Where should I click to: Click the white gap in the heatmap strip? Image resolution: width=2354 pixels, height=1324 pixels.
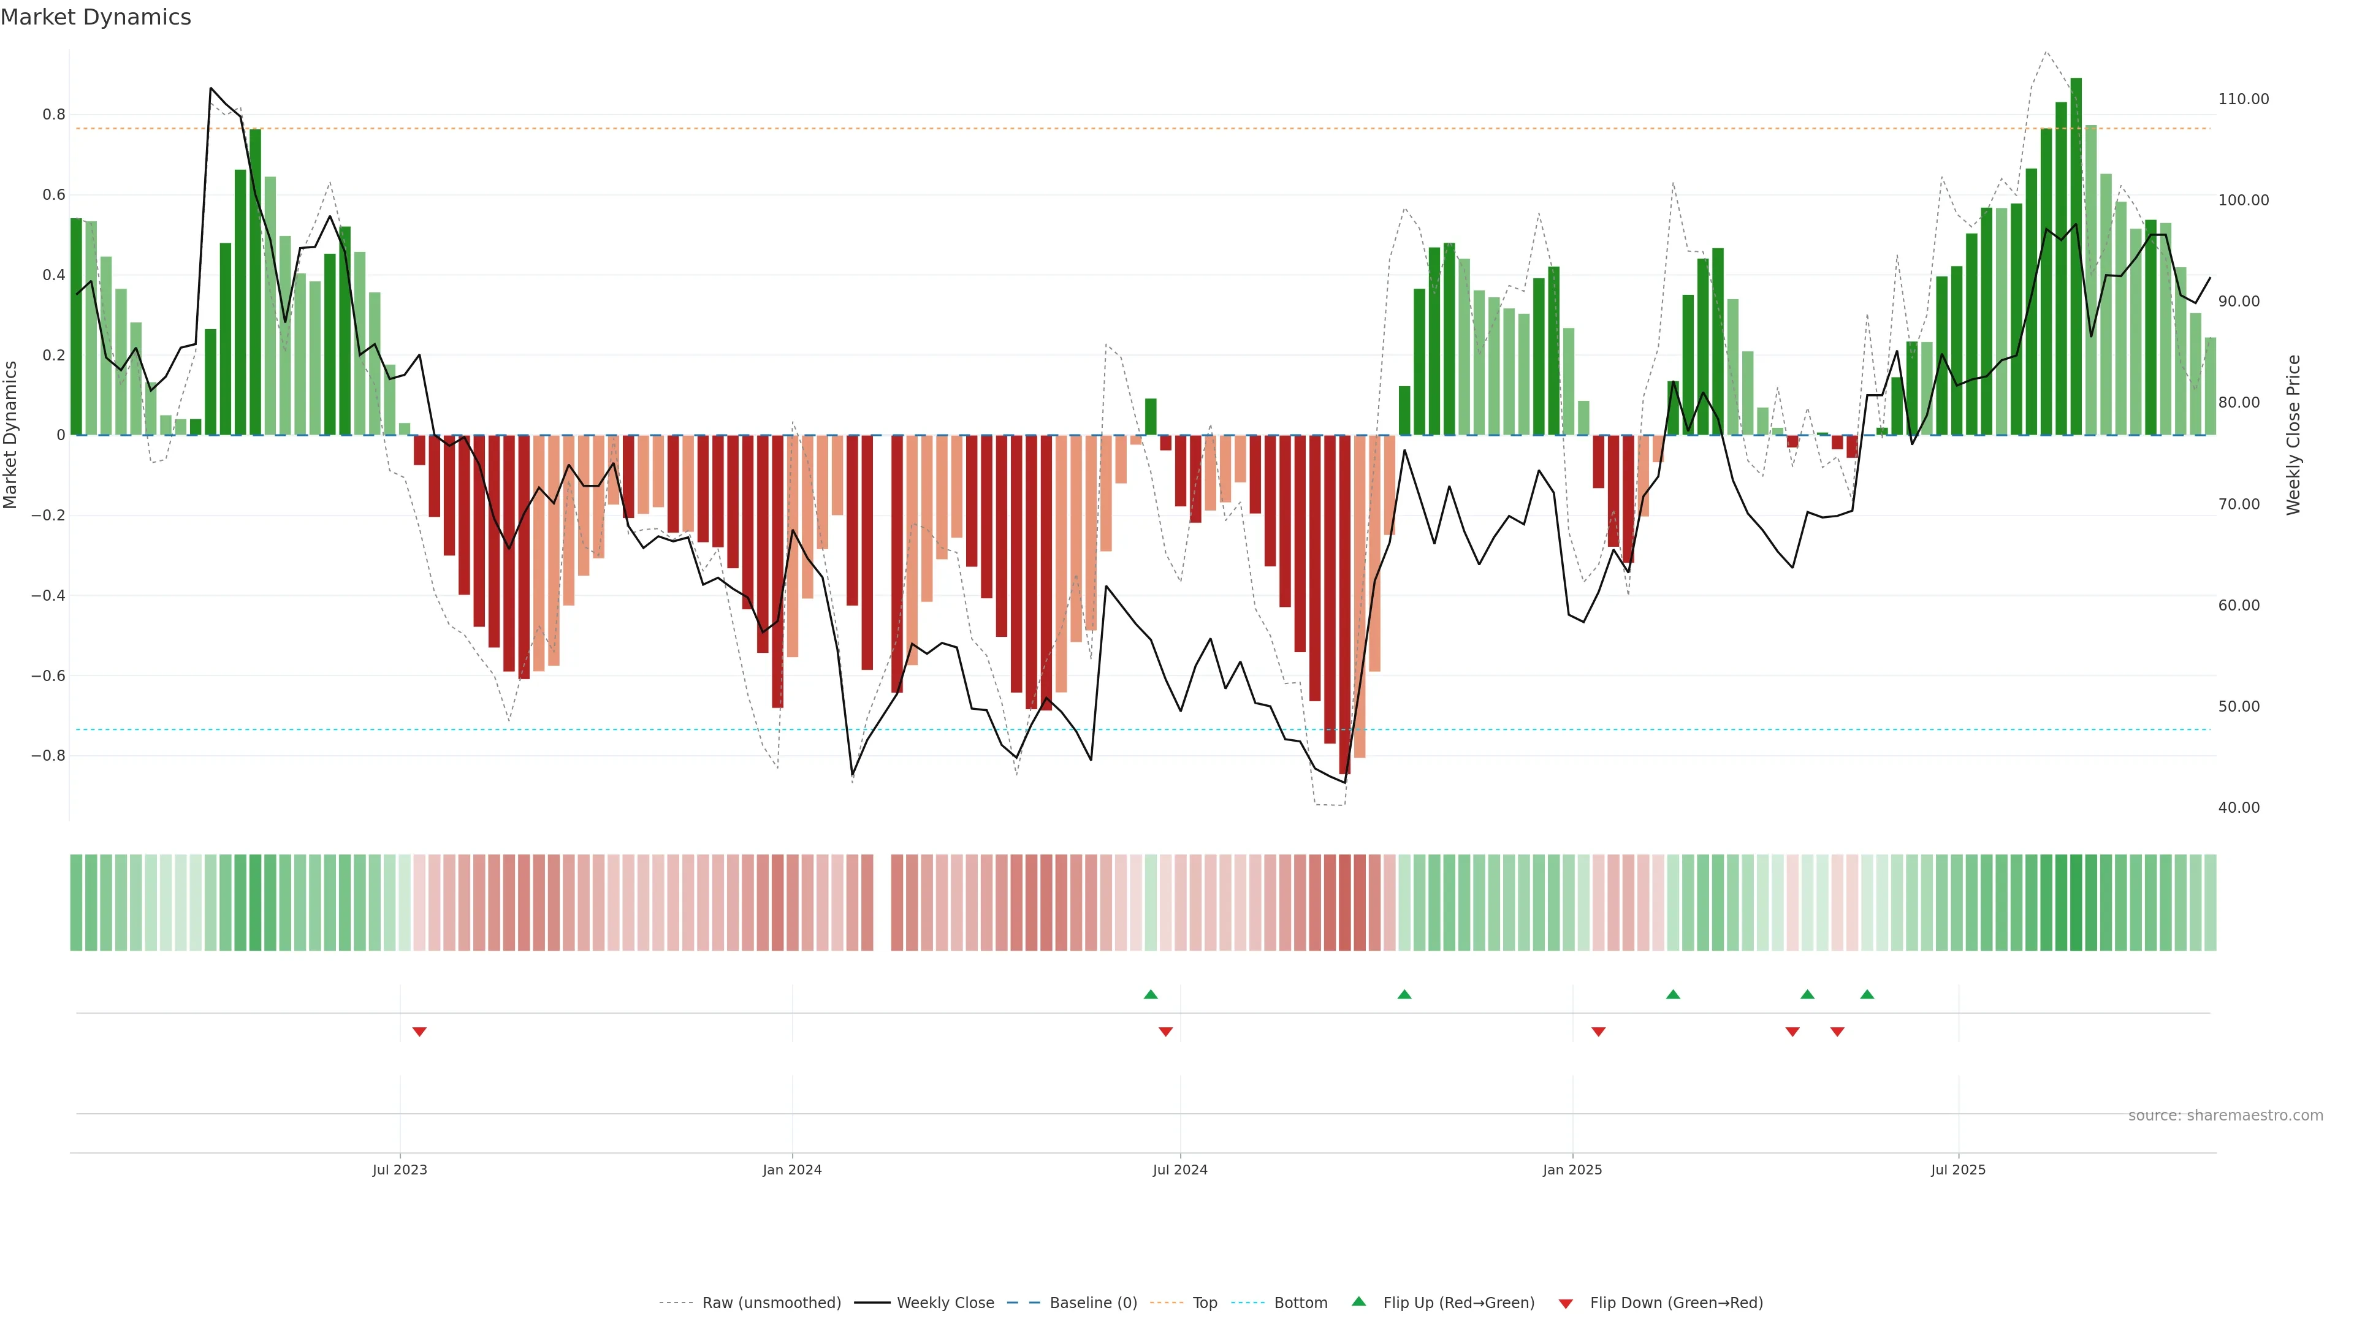click(882, 903)
